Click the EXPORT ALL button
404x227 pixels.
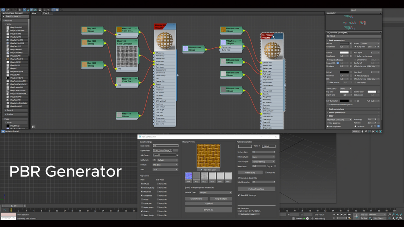point(209,210)
